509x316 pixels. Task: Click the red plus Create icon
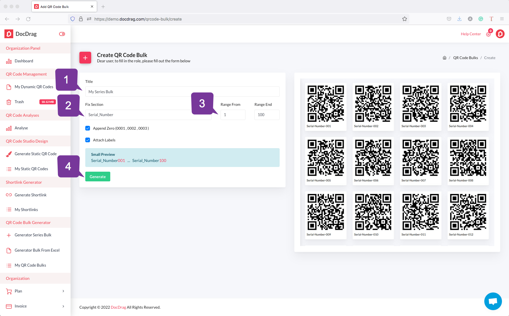click(x=85, y=58)
